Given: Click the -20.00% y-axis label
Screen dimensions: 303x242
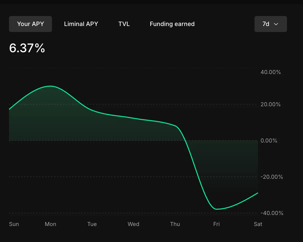Looking at the screenshot, I should (271, 177).
